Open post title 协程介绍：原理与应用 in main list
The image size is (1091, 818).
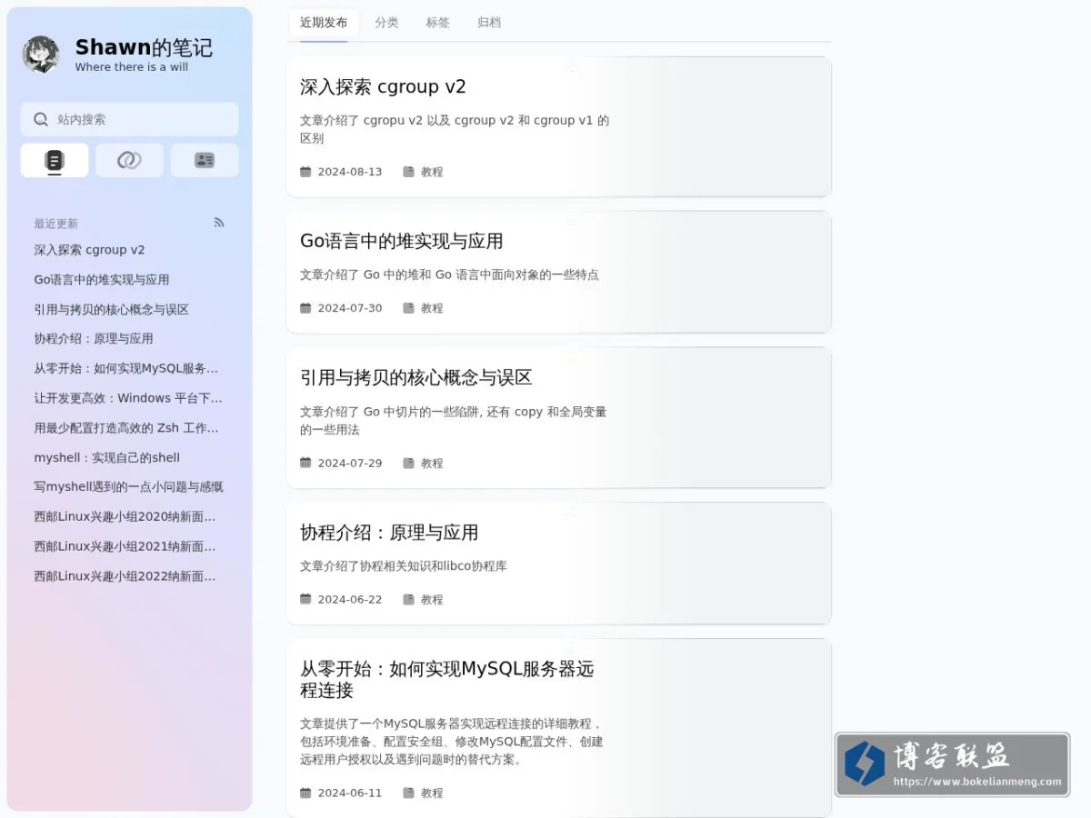click(389, 533)
